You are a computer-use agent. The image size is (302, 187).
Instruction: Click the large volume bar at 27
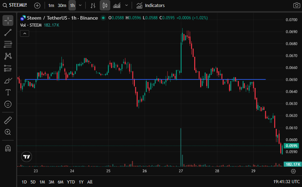[x=180, y=147]
